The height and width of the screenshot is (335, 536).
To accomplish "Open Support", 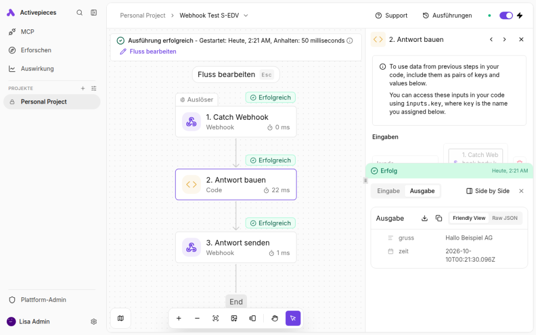I will click(x=392, y=15).
